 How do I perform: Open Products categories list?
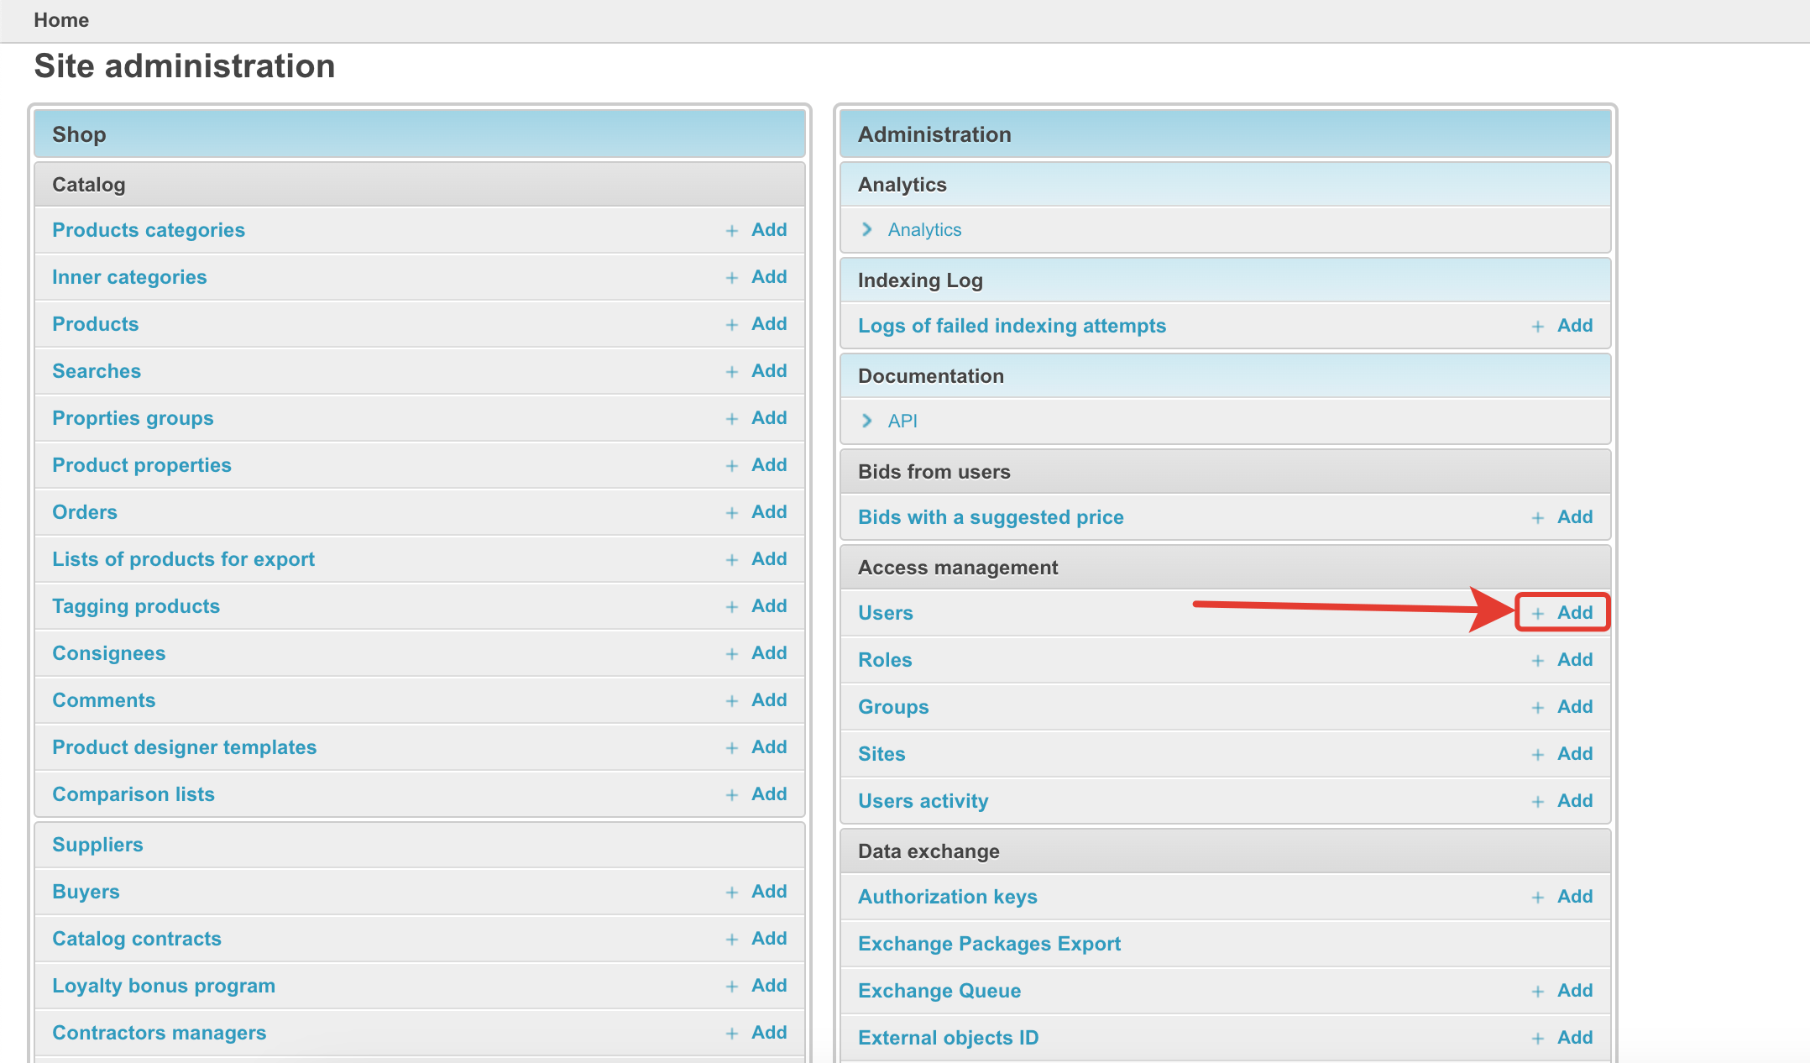pos(149,230)
